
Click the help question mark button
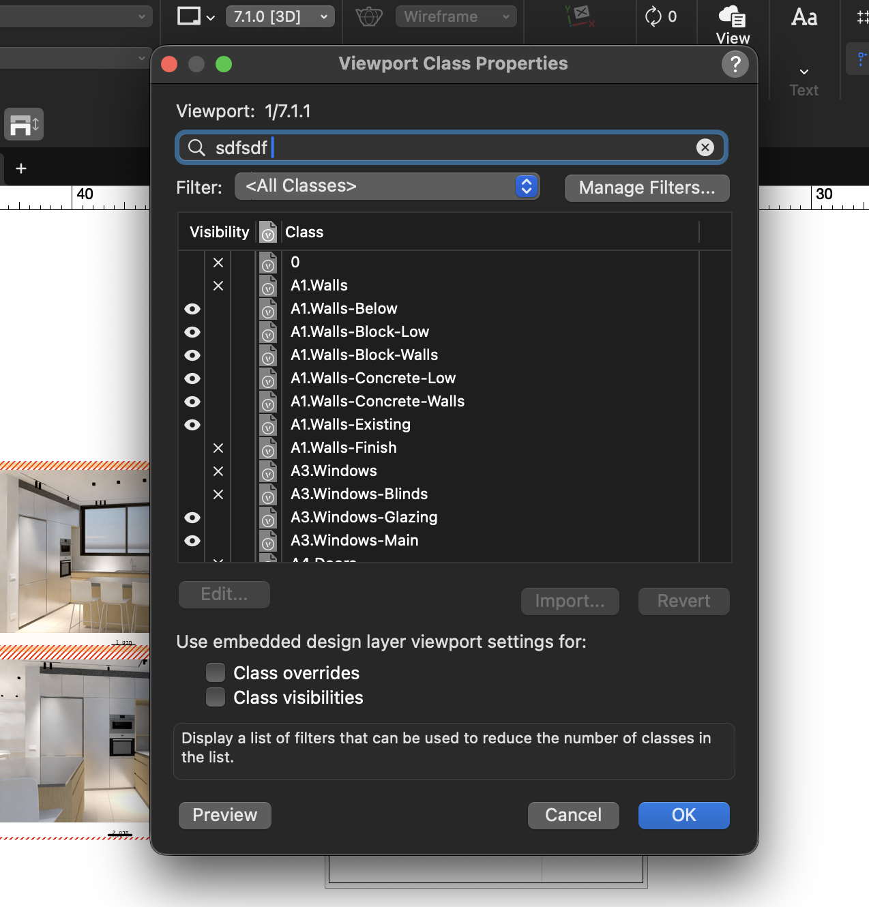point(735,64)
